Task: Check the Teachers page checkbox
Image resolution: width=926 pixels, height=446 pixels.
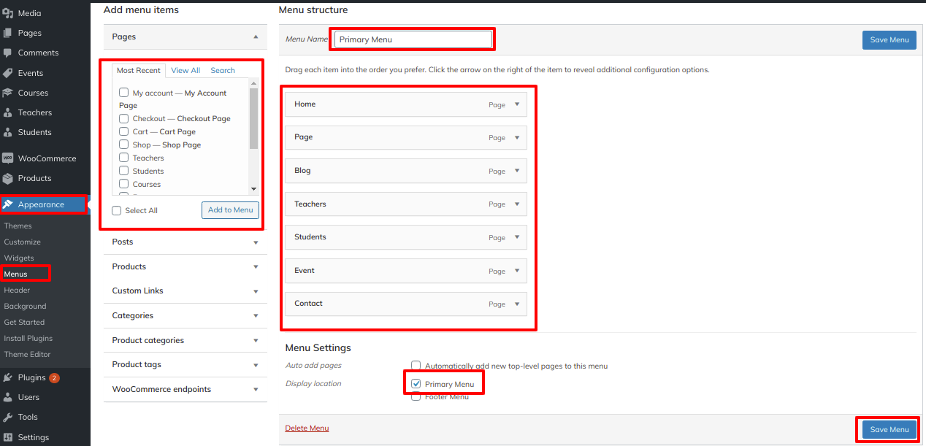Action: point(124,158)
